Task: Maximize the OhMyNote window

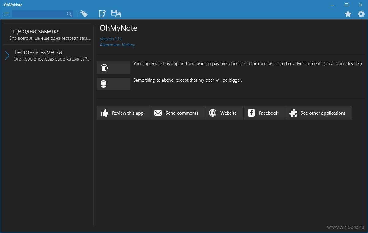Action: (x=347, y=5)
